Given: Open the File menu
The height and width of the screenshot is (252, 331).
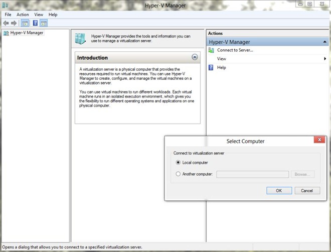Looking at the screenshot, I should (8, 15).
